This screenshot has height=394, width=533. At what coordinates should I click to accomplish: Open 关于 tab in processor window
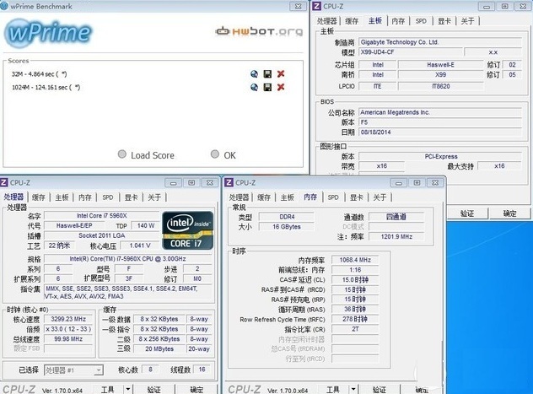coord(154,197)
